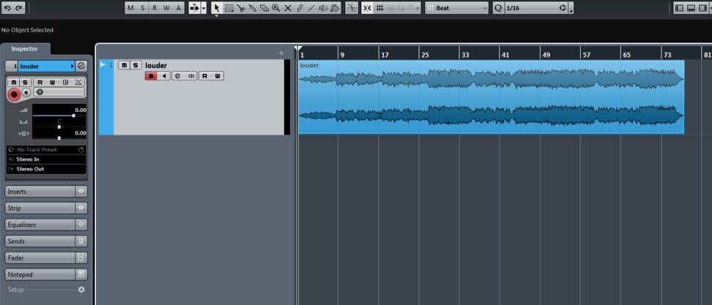Solo the louder track in track list

[x=135, y=65]
